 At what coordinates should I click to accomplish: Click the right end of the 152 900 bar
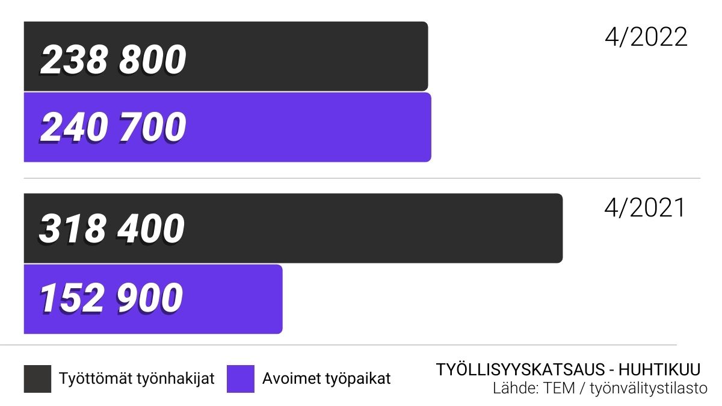tap(279, 299)
